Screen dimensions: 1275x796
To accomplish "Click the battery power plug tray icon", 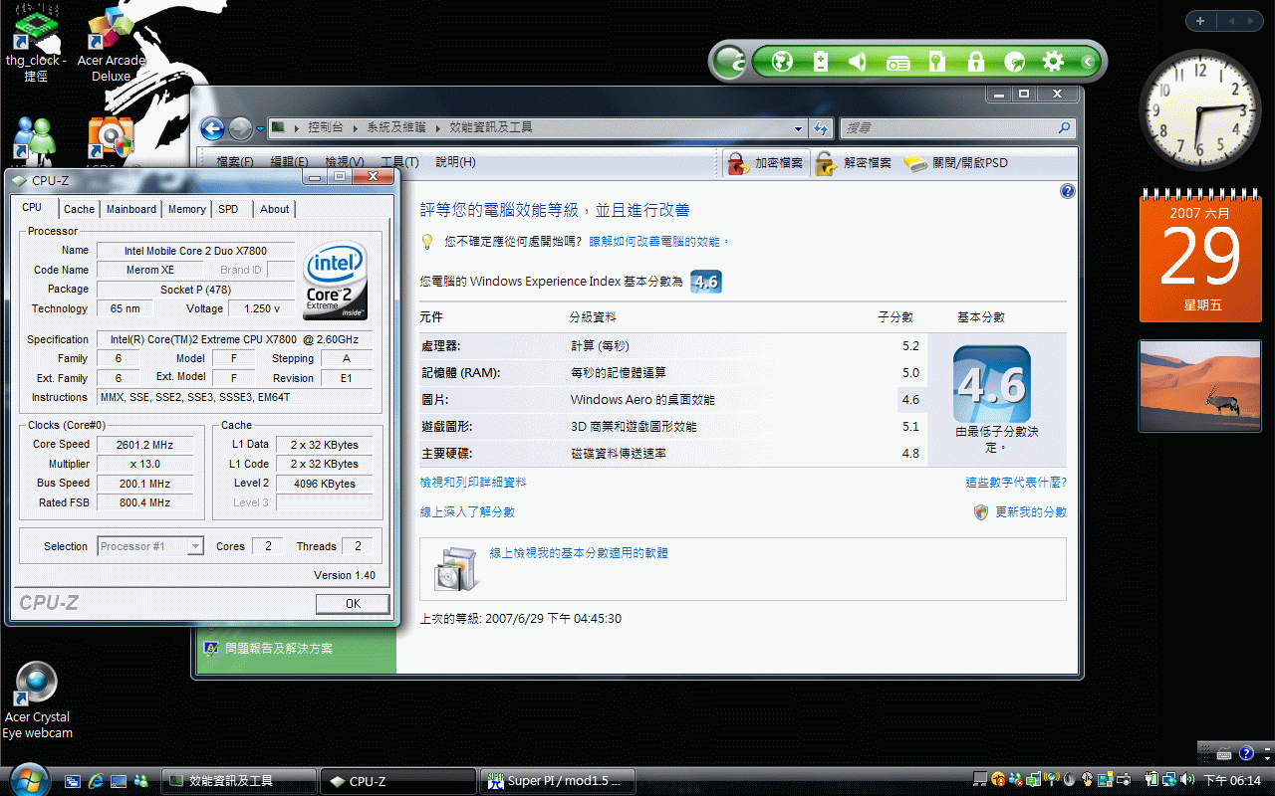I will point(1153,780).
